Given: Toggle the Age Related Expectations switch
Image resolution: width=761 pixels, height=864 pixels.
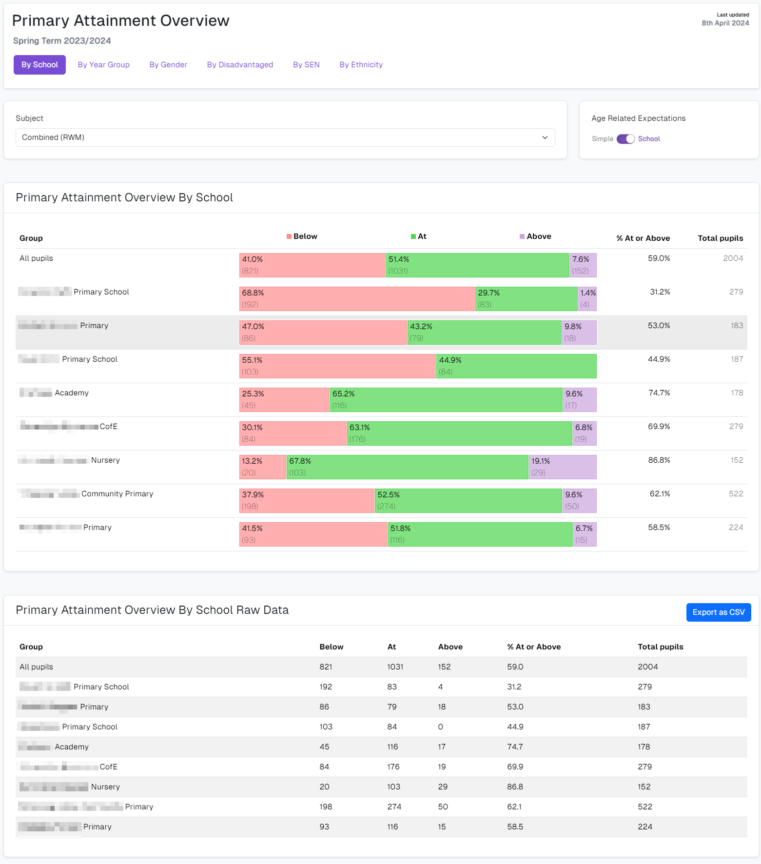Looking at the screenshot, I should (x=625, y=139).
